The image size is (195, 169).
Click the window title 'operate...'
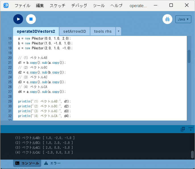(138, 6)
